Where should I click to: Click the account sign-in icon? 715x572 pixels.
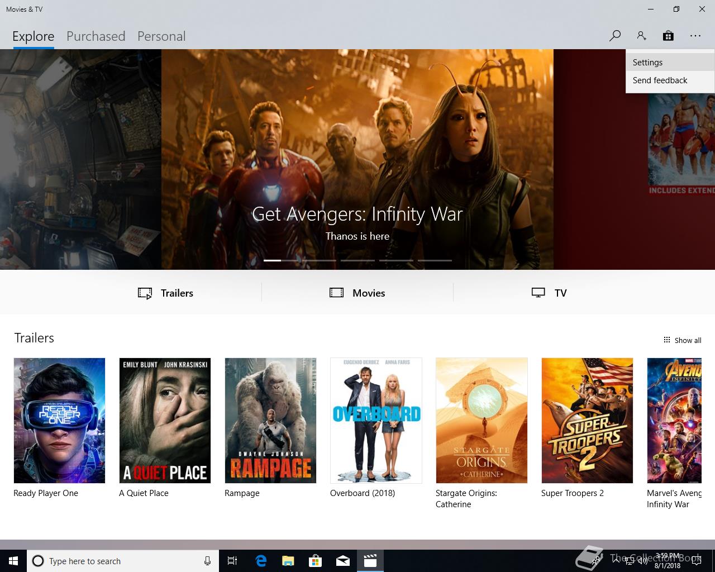pyautogui.click(x=641, y=36)
